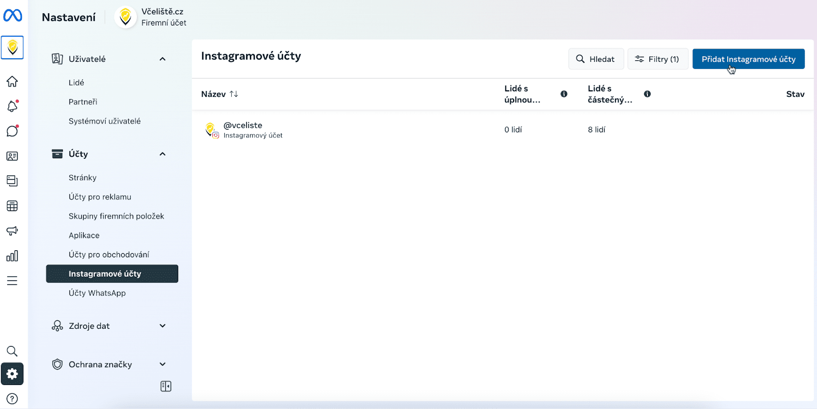
Task: Expand the Zdroje dat section
Action: pyautogui.click(x=162, y=326)
